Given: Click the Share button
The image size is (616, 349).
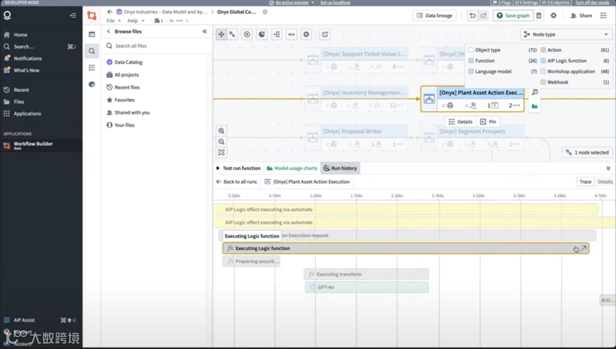Looking at the screenshot, I should 581,16.
